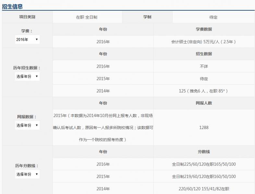This screenshot has height=194, width=255.
Task: Click the 2014年 cell in enrollment data
Action: click(103, 91)
